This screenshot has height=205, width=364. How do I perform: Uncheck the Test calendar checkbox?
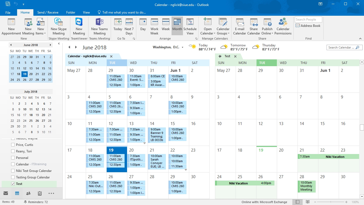[x=13, y=184]
